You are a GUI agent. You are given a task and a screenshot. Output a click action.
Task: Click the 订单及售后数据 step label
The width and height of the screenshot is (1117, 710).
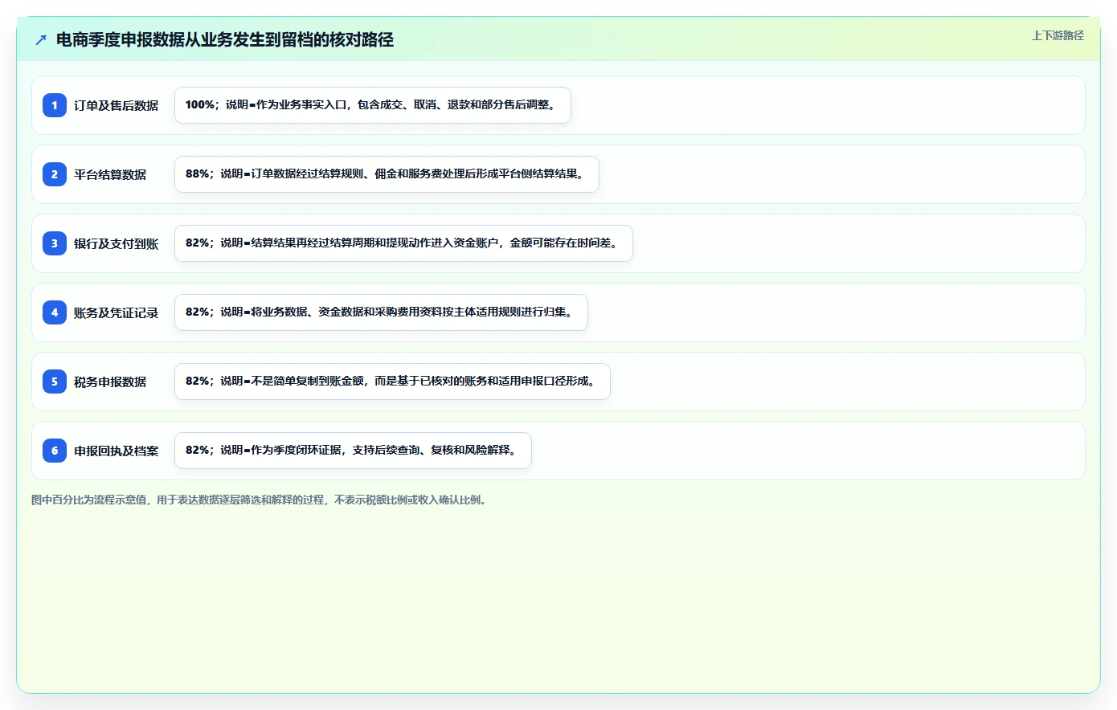click(x=116, y=105)
